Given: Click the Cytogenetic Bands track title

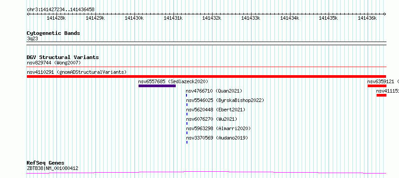Looking at the screenshot, I should tap(53, 33).
